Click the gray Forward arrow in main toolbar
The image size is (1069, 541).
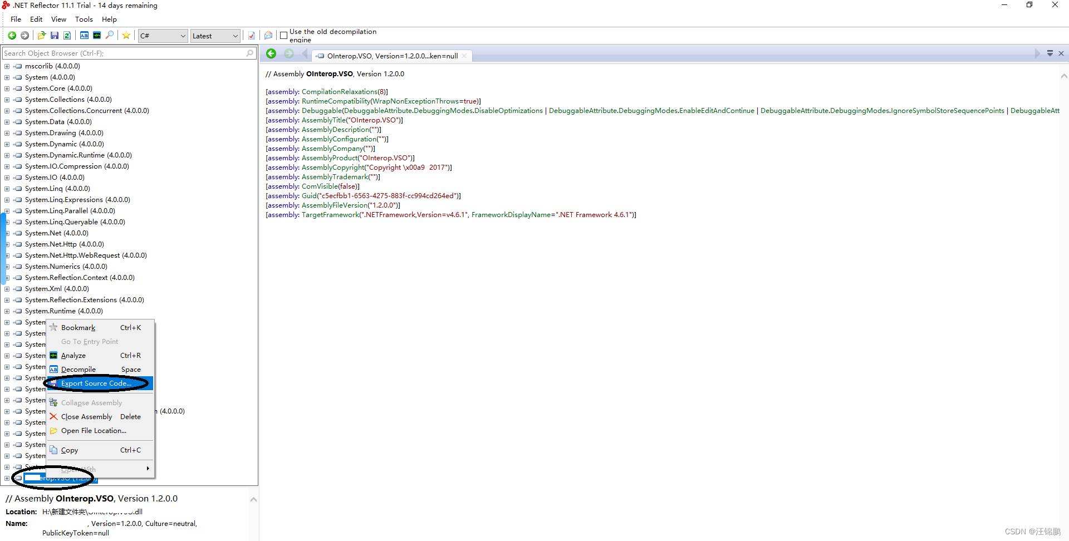tap(24, 36)
